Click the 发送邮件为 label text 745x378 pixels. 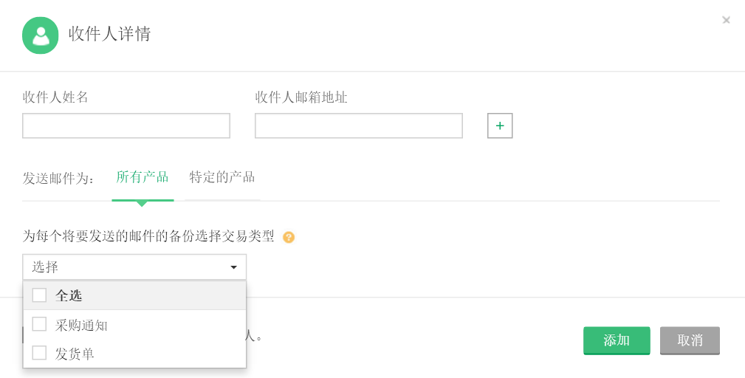[58, 179]
